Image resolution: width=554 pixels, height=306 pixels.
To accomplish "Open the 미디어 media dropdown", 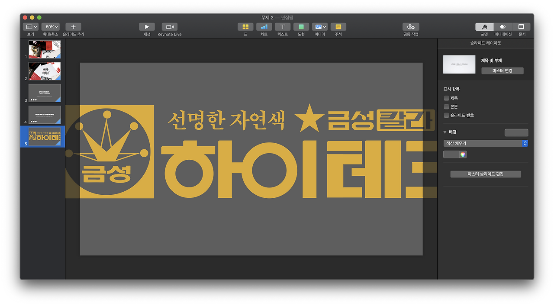I will pos(320,27).
